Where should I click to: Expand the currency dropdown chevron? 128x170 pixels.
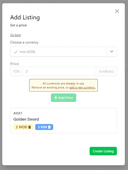click(112, 52)
